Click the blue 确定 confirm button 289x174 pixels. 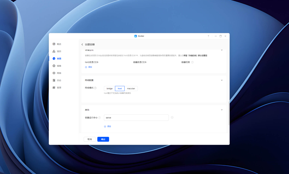click(103, 139)
